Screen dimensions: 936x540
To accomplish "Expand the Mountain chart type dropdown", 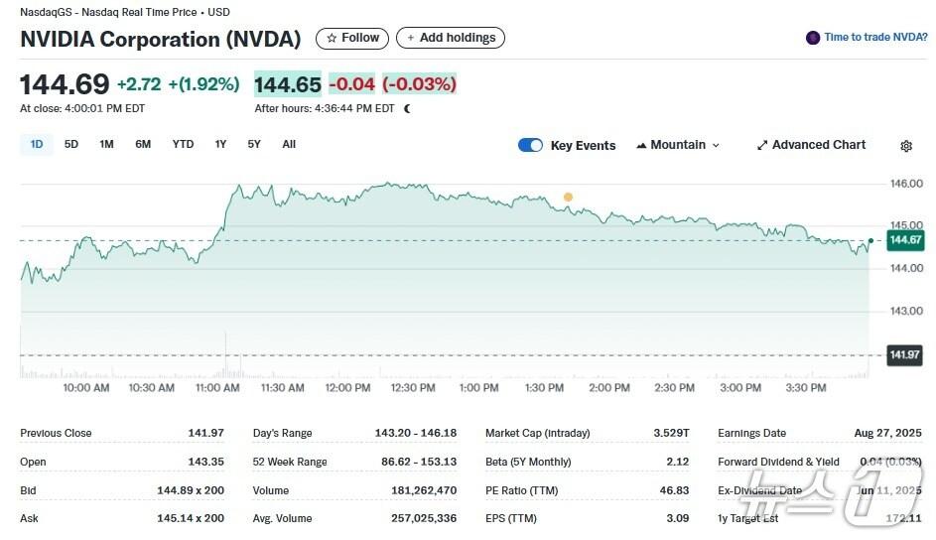I will tap(677, 145).
